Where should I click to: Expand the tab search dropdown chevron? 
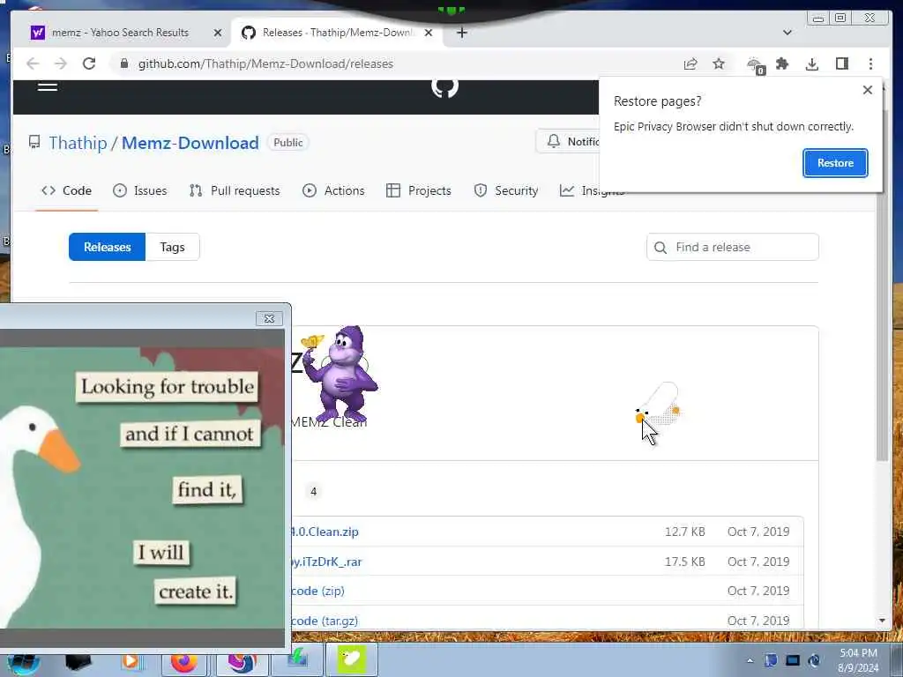(787, 33)
